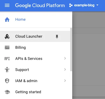Open the Support menu item

pyautogui.click(x=35, y=70)
